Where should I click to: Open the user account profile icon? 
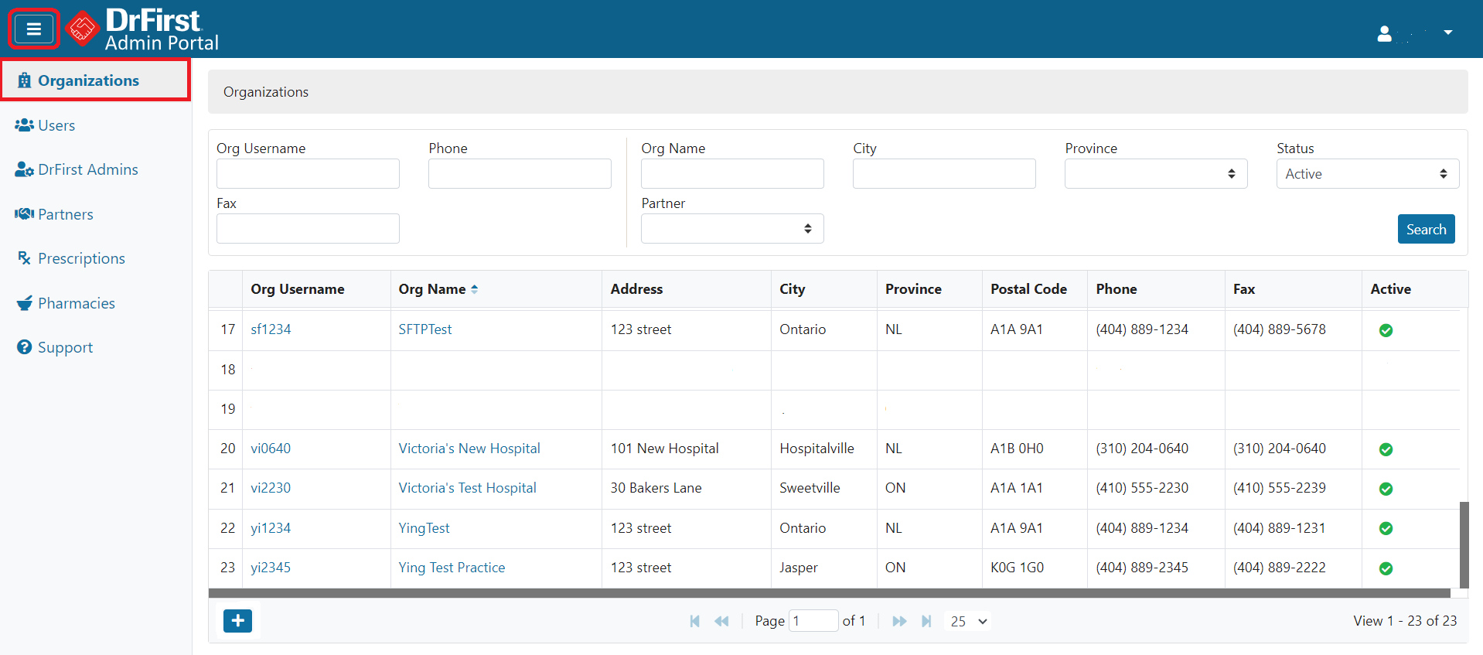[1384, 33]
